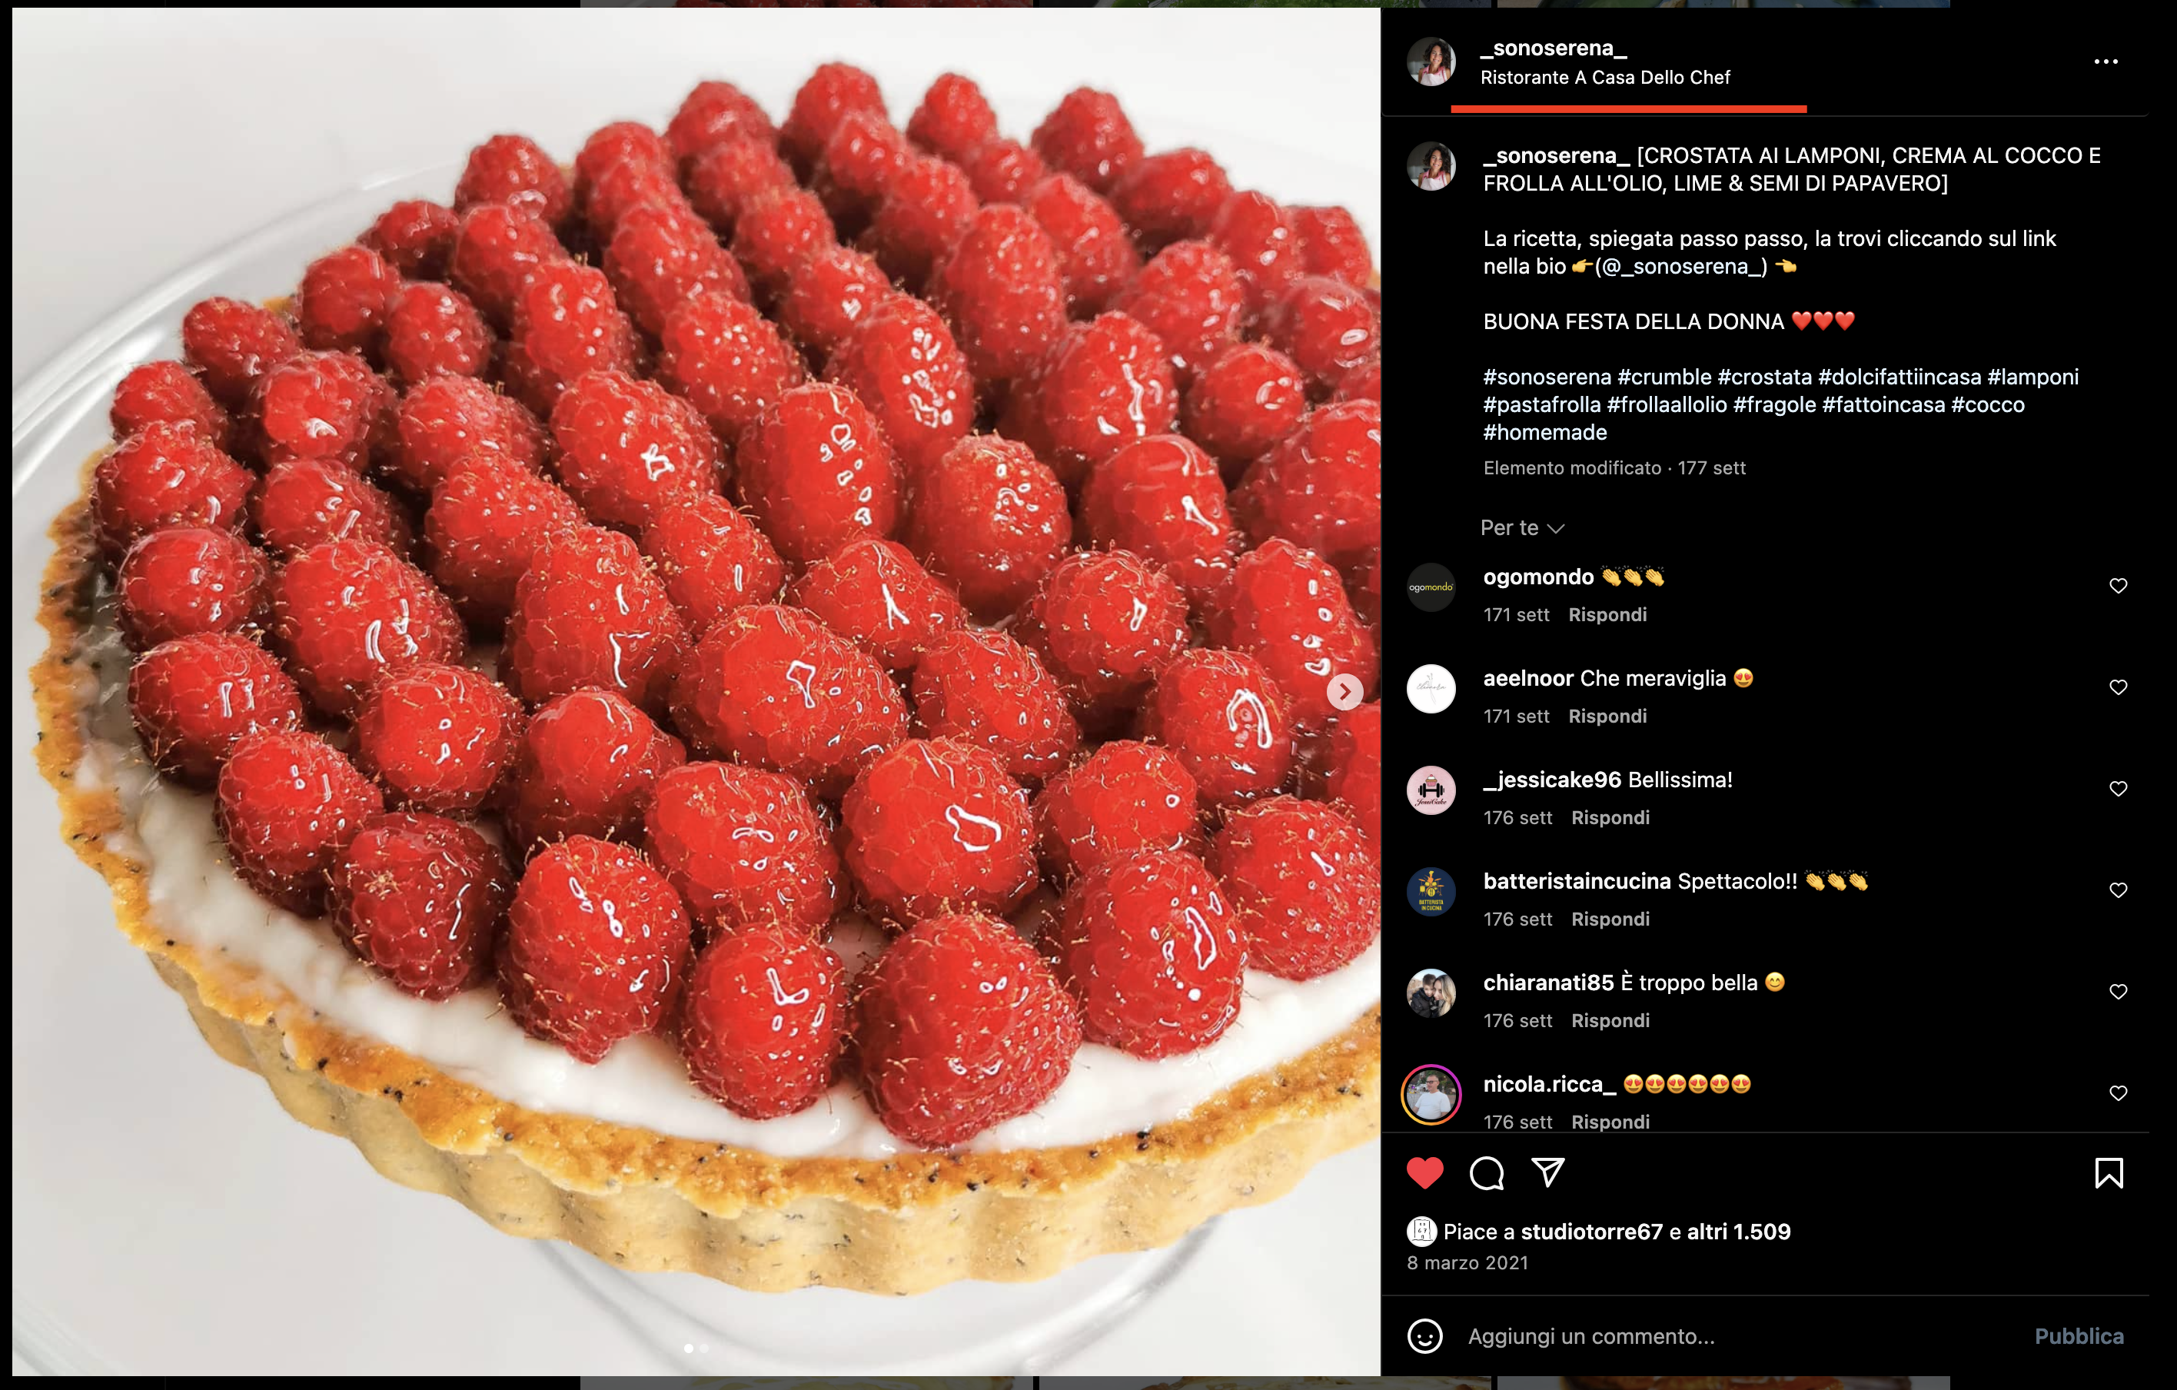Image resolution: width=2177 pixels, height=1390 pixels.
Task: Like the aeelnoor comment
Action: (2119, 687)
